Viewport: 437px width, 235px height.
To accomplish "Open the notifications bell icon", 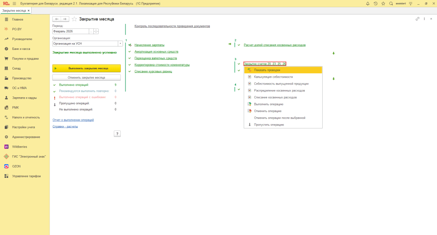I will click(x=367, y=3).
